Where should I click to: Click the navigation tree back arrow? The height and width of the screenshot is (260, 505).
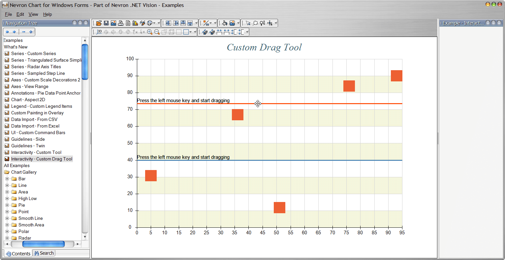pos(7,32)
